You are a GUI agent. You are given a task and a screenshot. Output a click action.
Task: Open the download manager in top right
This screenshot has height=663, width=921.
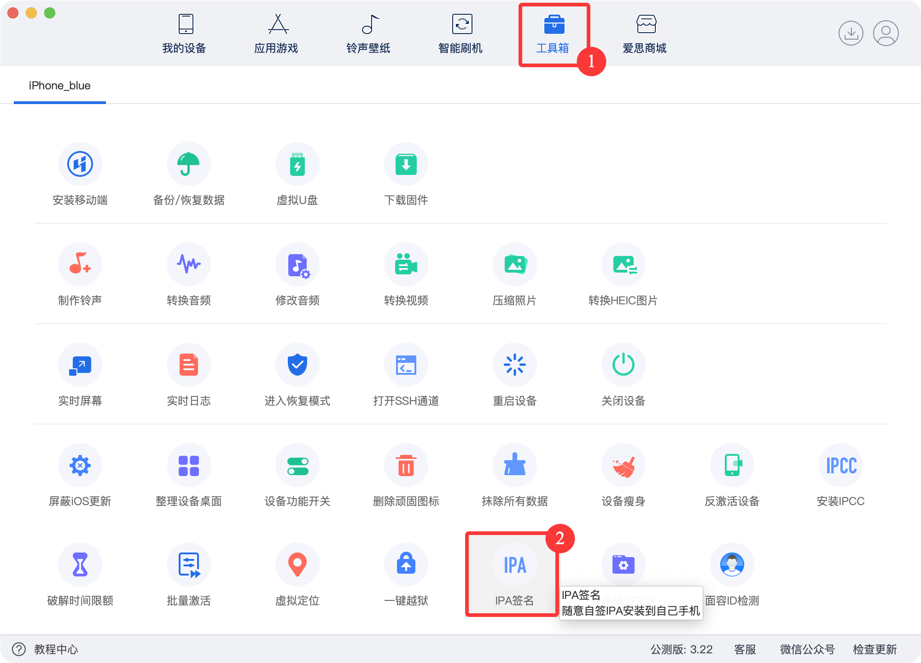852,33
